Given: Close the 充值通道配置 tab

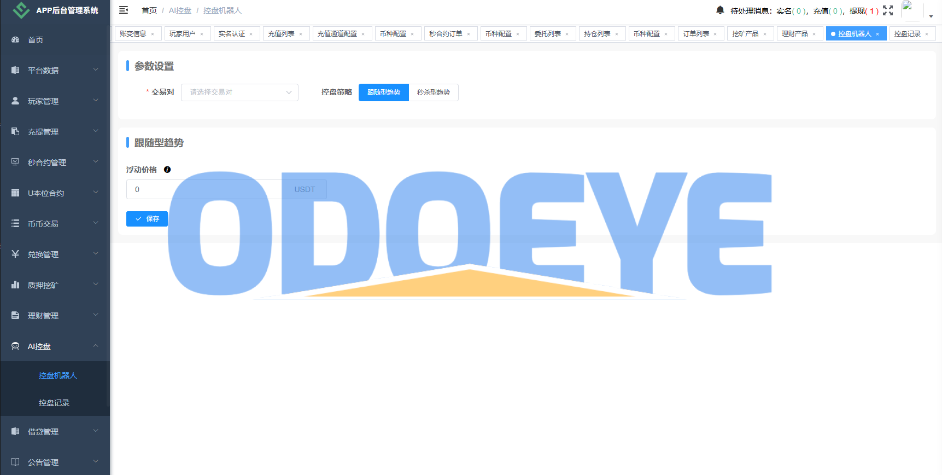Looking at the screenshot, I should 363,34.
